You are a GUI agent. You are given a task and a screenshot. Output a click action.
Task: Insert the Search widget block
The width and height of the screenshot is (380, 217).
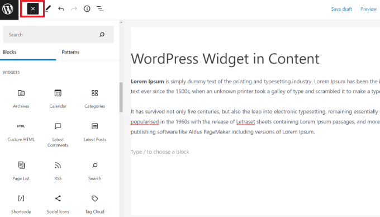click(95, 171)
